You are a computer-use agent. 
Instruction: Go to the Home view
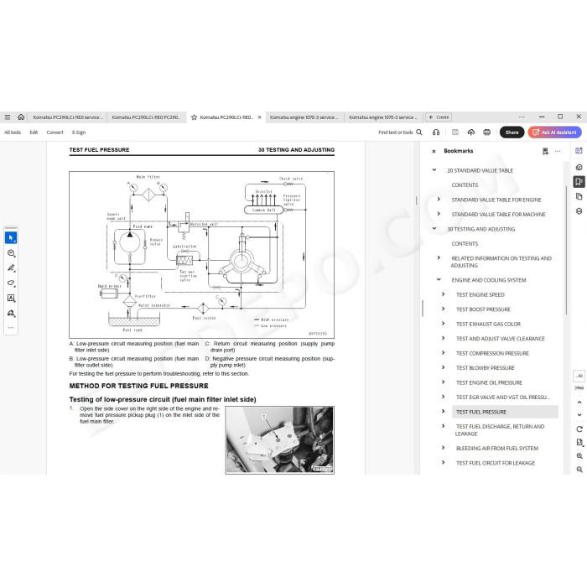coord(21,117)
